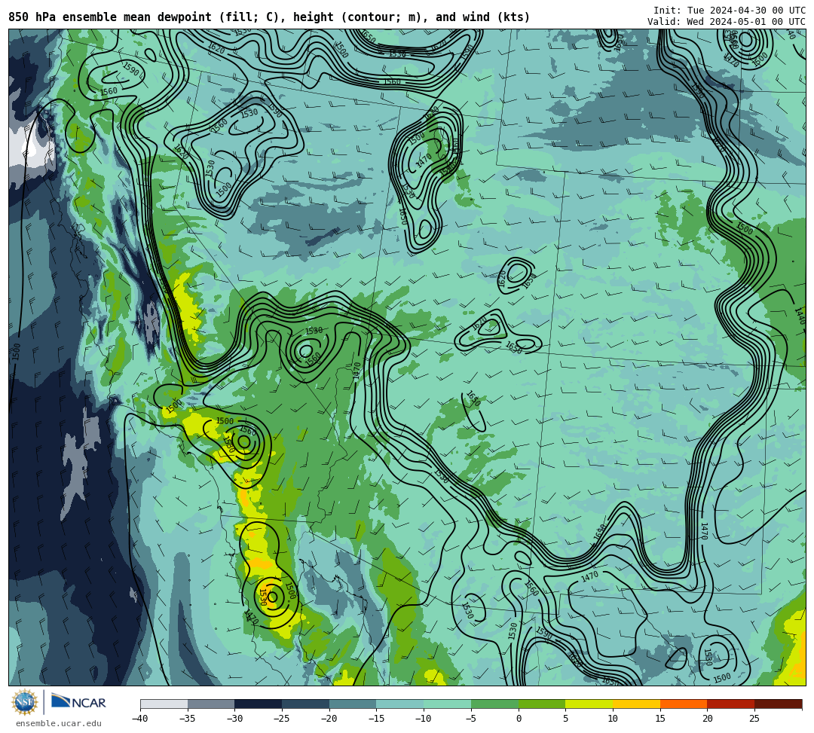814x733 pixels.
Task: Click the -40 colorbar tick label
Action: pyautogui.click(x=140, y=719)
